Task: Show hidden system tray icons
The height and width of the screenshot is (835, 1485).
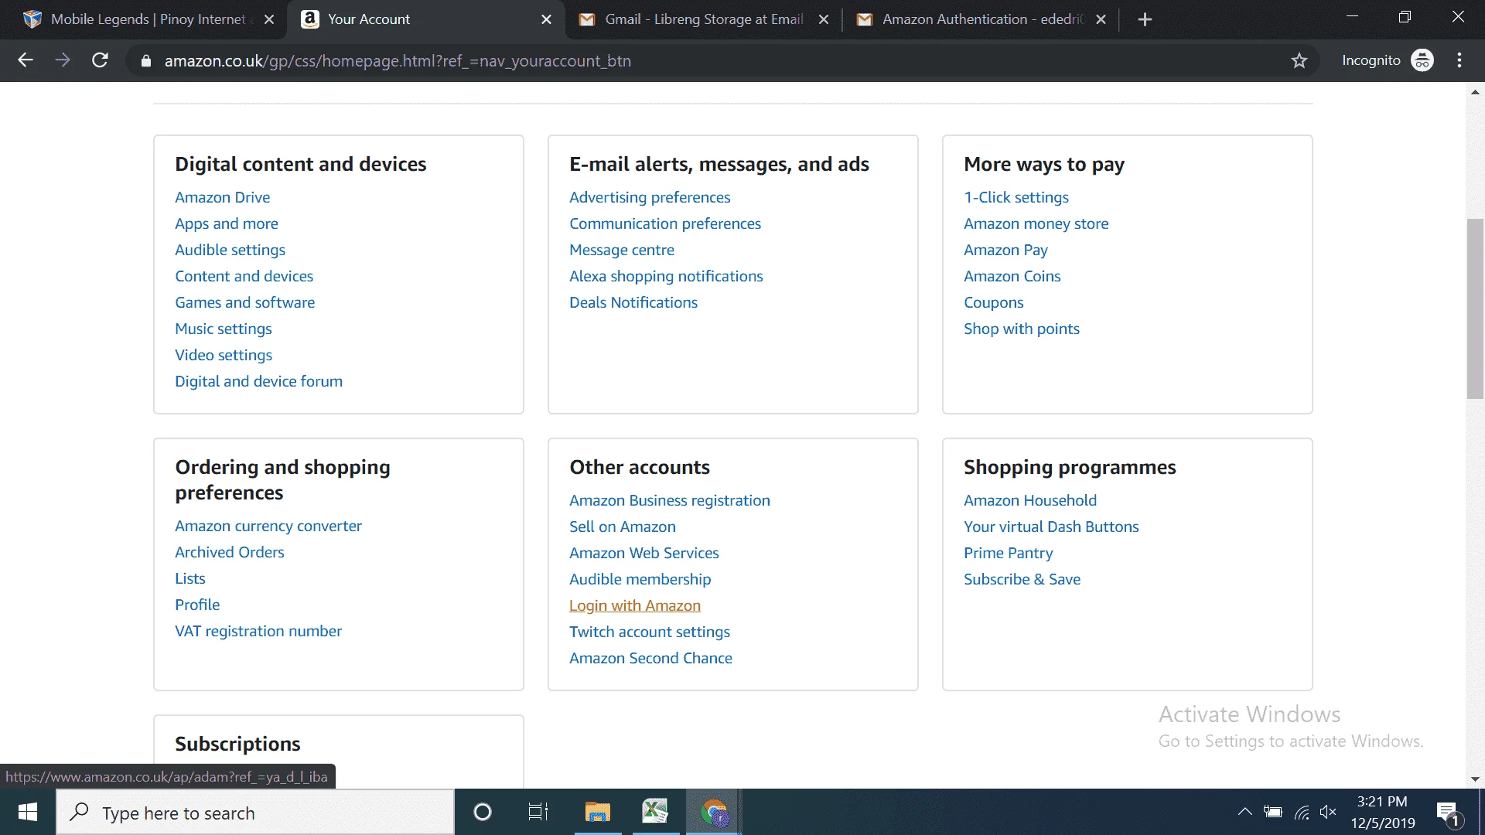Action: tap(1244, 812)
